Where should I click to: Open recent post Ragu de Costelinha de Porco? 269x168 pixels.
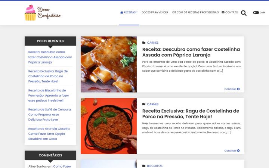point(48,76)
